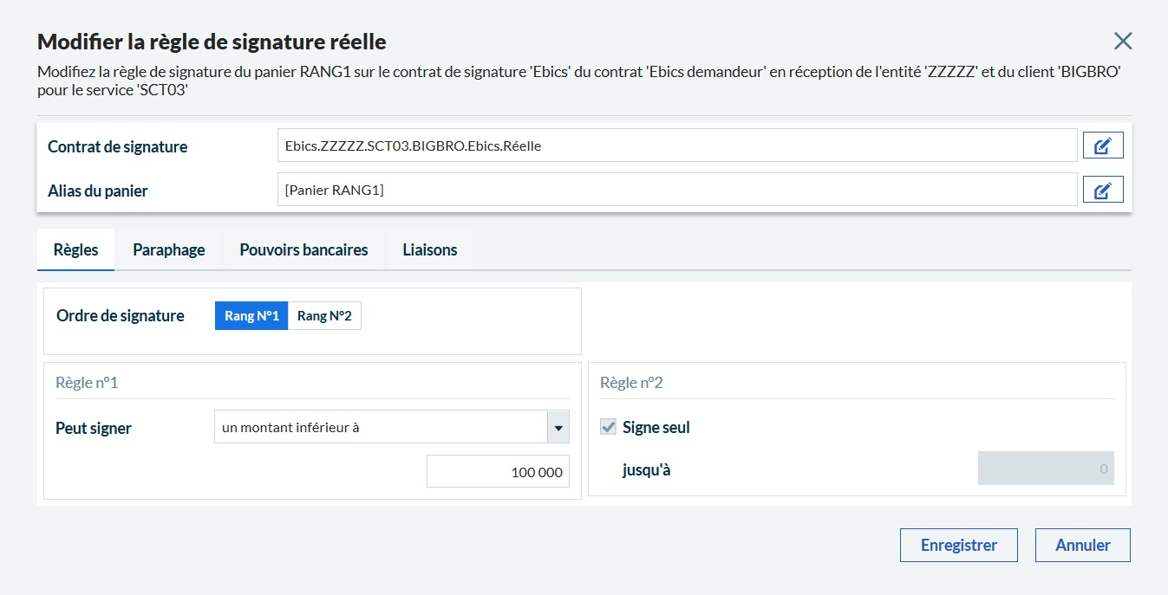The height and width of the screenshot is (595, 1168).
Task: Click the greyed 'jusqu'à' amount field
Action: point(1046,469)
